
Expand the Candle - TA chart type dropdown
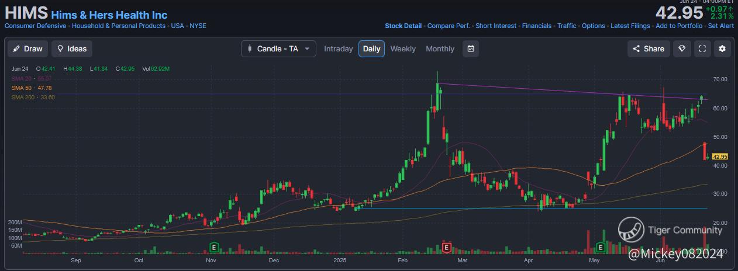[x=278, y=49]
